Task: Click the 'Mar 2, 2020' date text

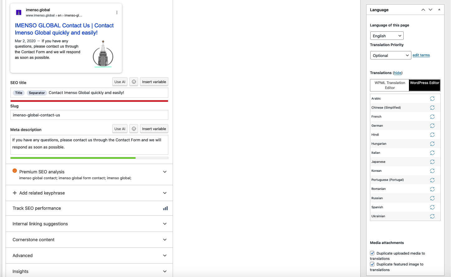Action: tap(25, 41)
